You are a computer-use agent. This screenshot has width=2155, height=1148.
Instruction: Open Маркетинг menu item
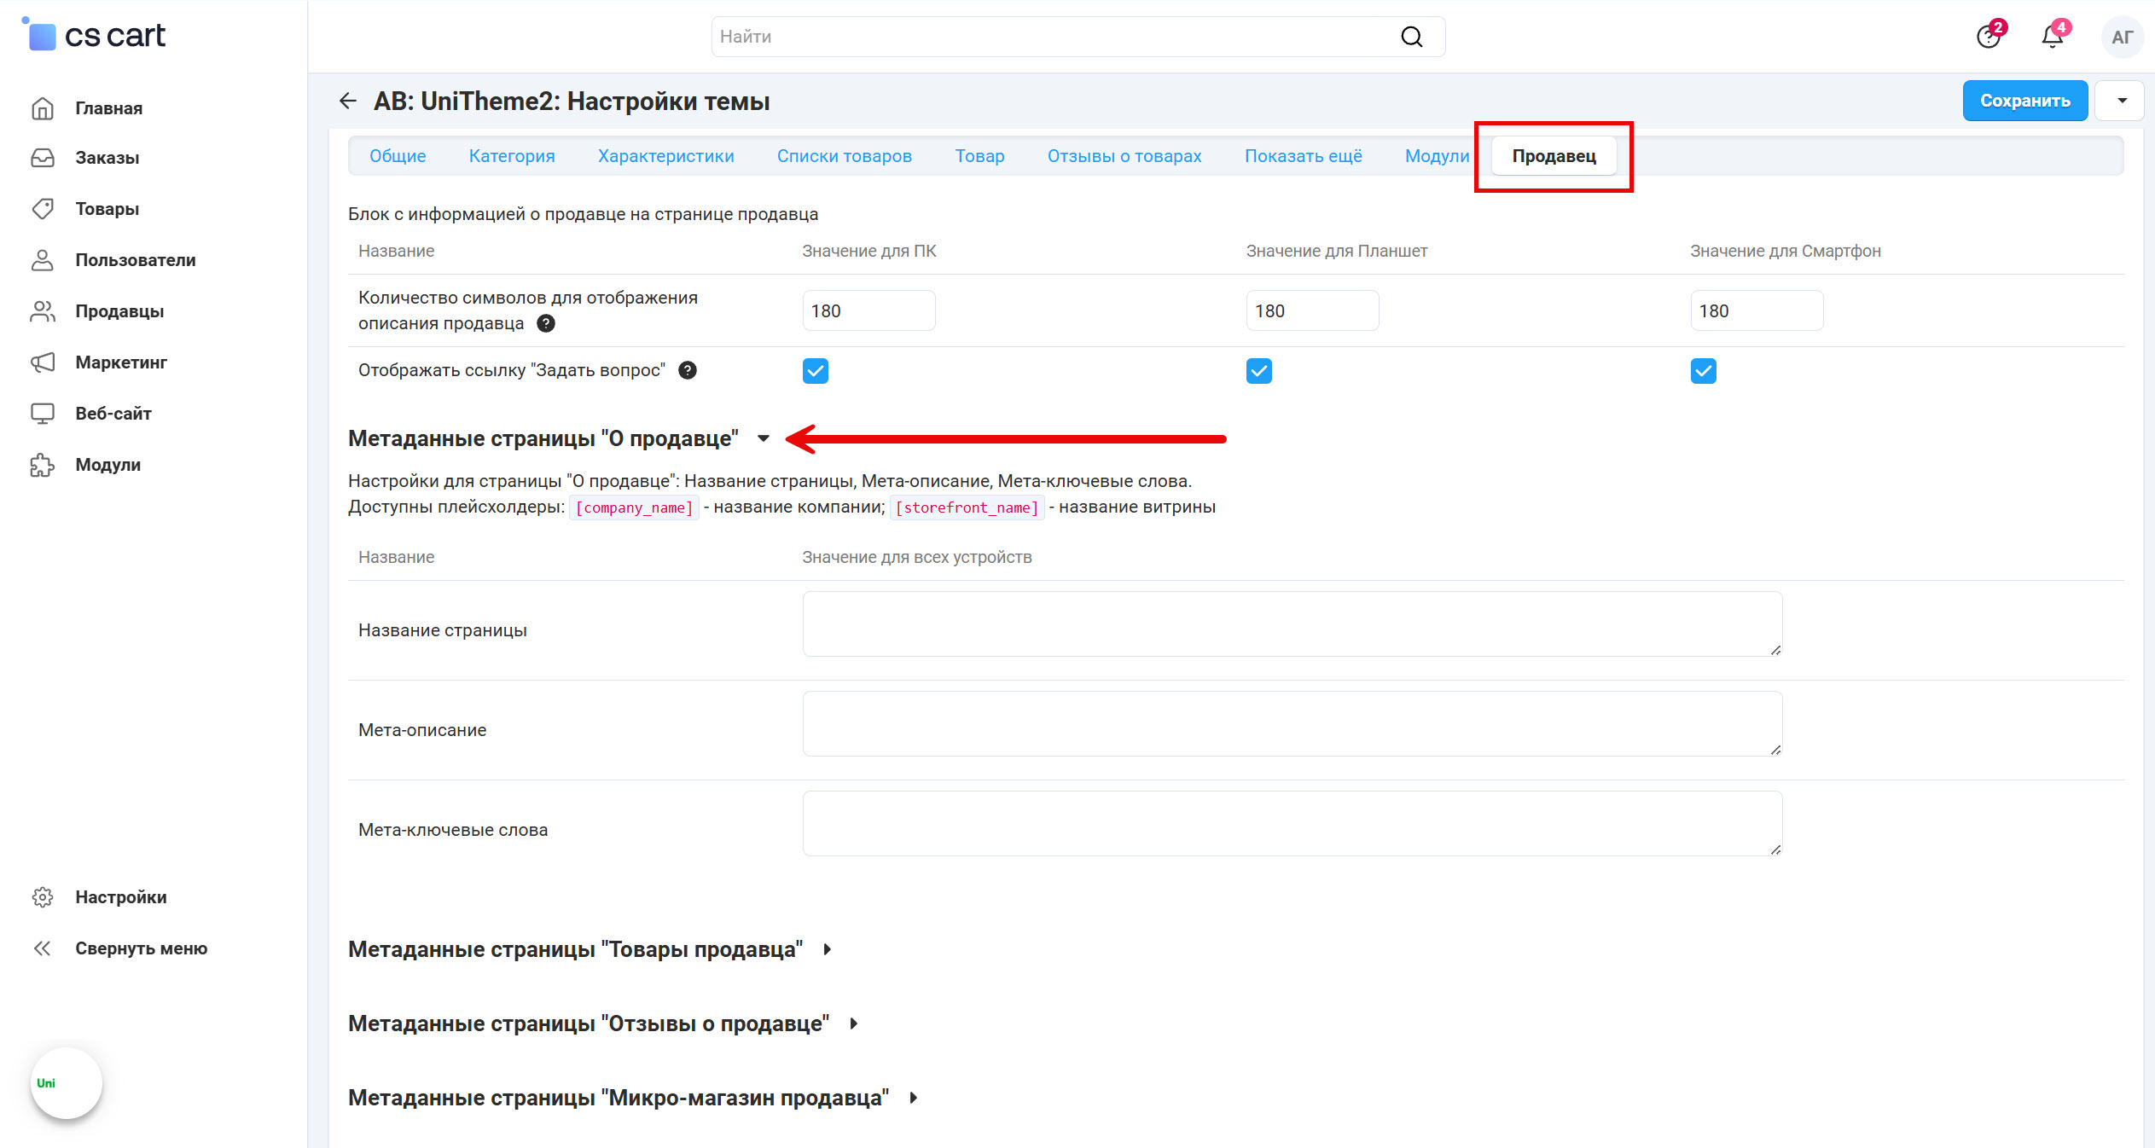coord(121,362)
